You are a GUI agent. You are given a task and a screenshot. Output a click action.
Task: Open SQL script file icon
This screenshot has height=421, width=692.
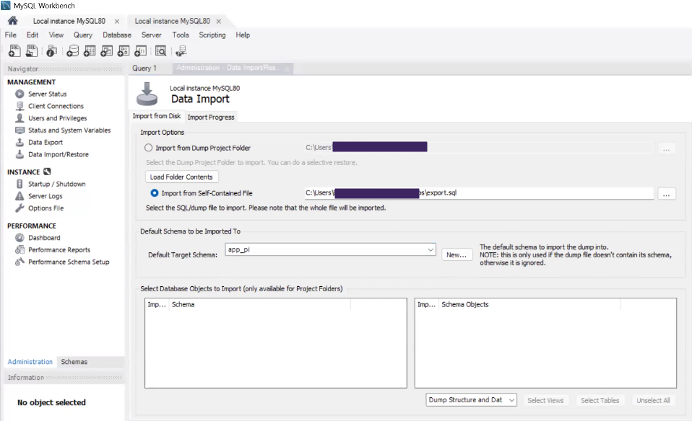31,51
